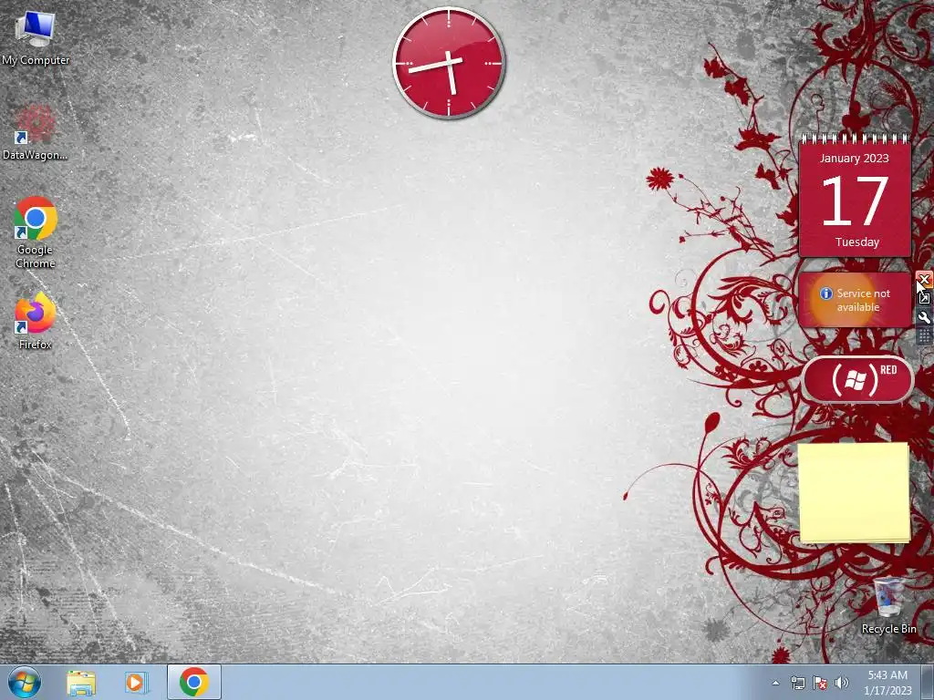
Task: Open the network status tray icon
Action: click(797, 683)
